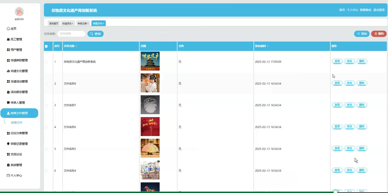Click 查看 for 文件名称6
The width and height of the screenshot is (388, 193).
coord(337,126)
